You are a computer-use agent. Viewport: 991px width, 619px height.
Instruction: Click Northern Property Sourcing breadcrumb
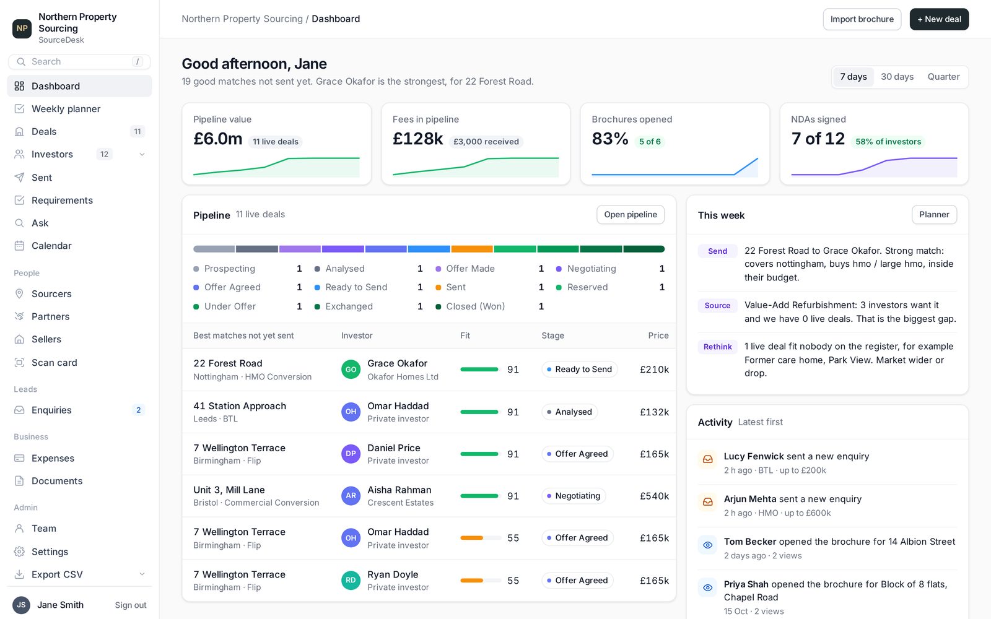click(x=242, y=19)
